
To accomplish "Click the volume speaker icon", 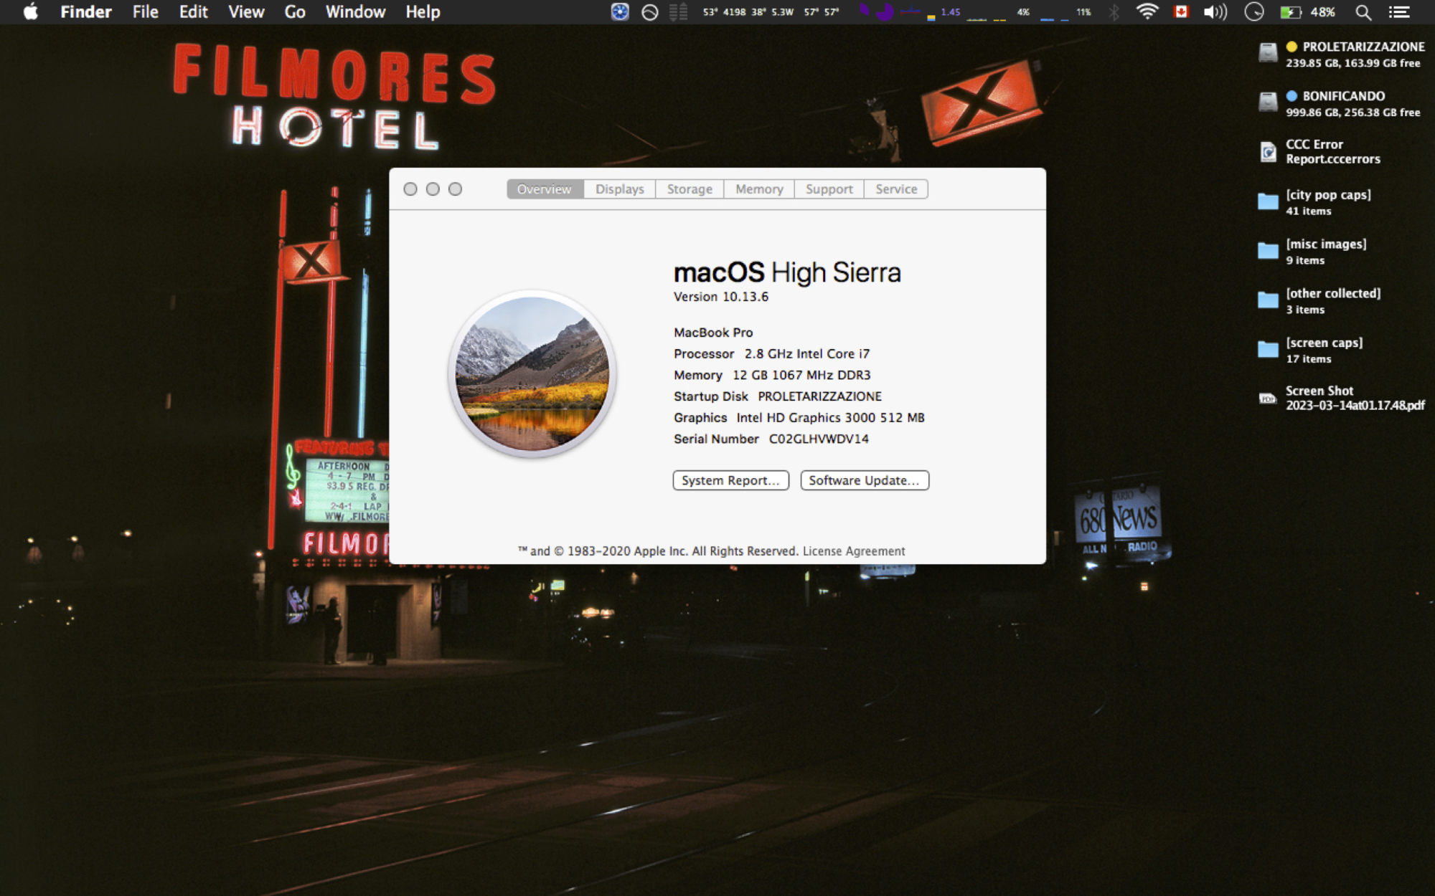I will (1214, 11).
